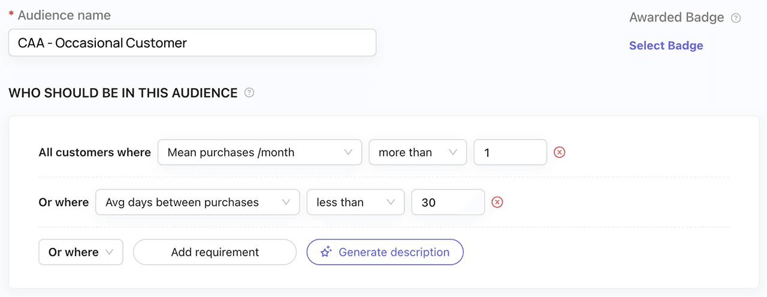Open the Select Badge link
The height and width of the screenshot is (297, 767).
[x=666, y=46]
